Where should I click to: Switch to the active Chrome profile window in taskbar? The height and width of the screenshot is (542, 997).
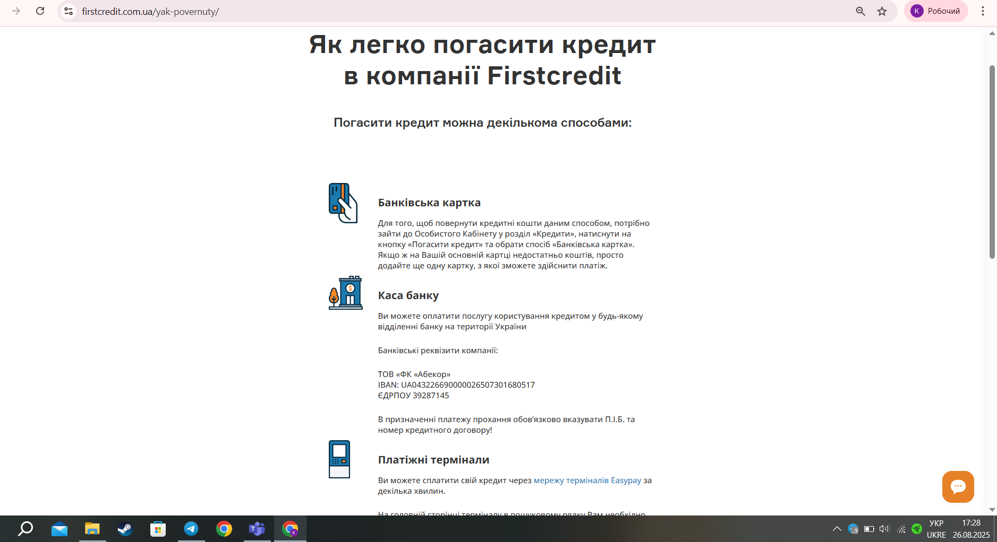click(290, 529)
